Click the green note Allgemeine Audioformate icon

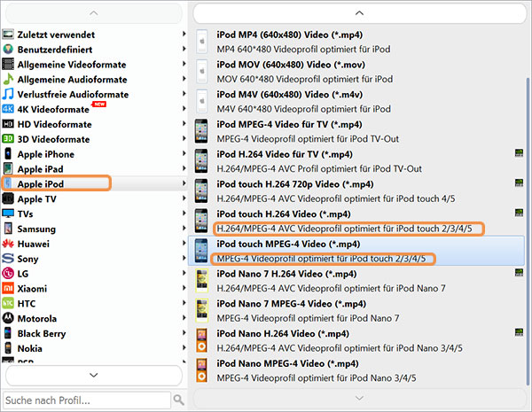(8, 79)
